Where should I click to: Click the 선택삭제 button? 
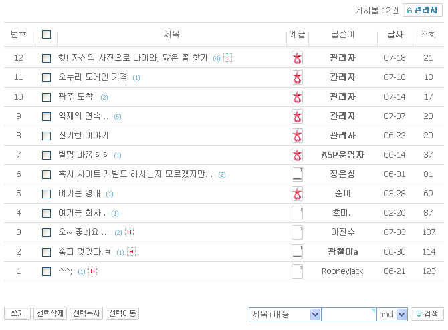click(x=50, y=313)
